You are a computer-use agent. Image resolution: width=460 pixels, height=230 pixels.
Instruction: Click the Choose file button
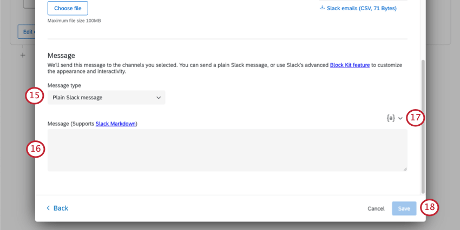click(x=68, y=8)
